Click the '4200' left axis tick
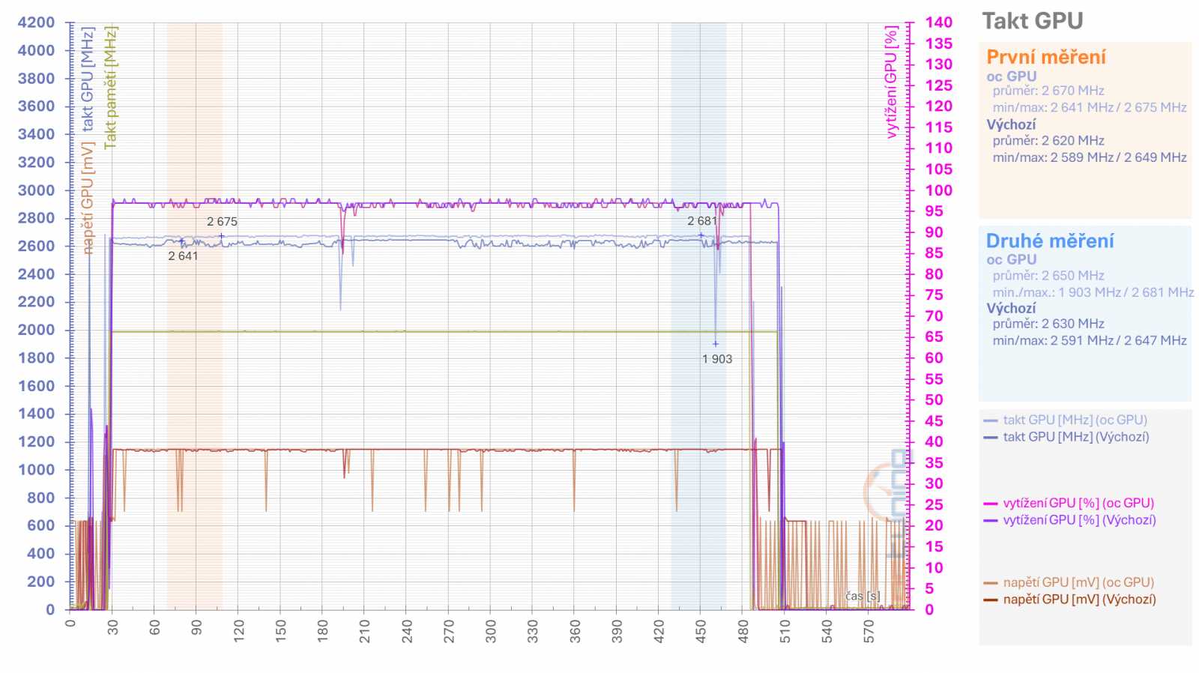Viewport: 1199px width, 673px height. (36, 22)
